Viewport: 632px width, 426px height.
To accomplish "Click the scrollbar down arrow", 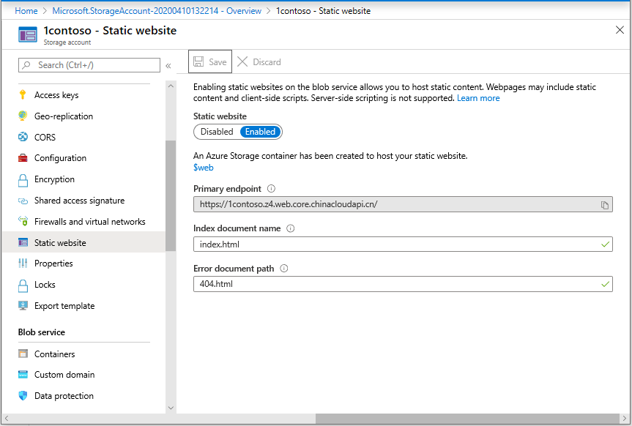I will pyautogui.click(x=171, y=408).
